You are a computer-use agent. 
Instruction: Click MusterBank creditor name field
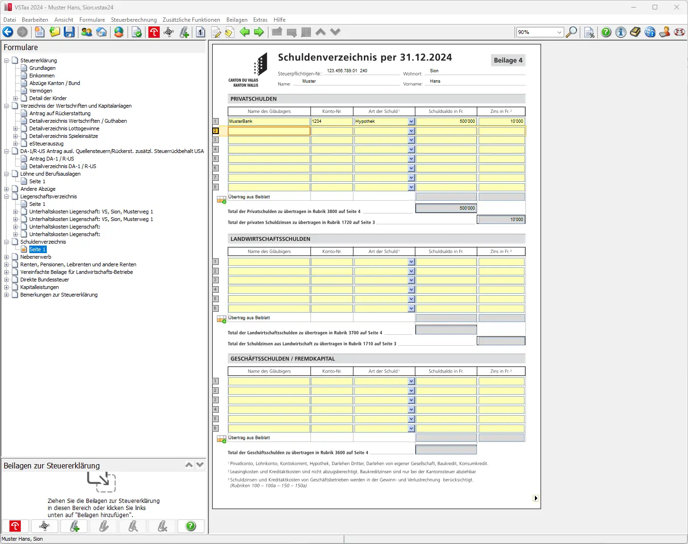268,121
